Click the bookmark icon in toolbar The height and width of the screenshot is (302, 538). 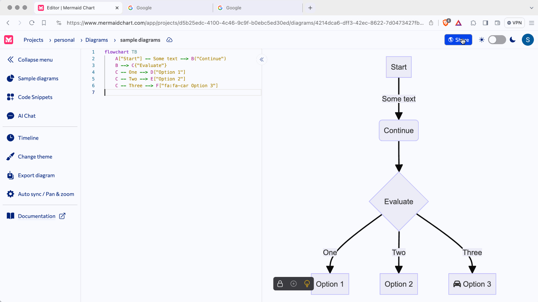coord(44,23)
